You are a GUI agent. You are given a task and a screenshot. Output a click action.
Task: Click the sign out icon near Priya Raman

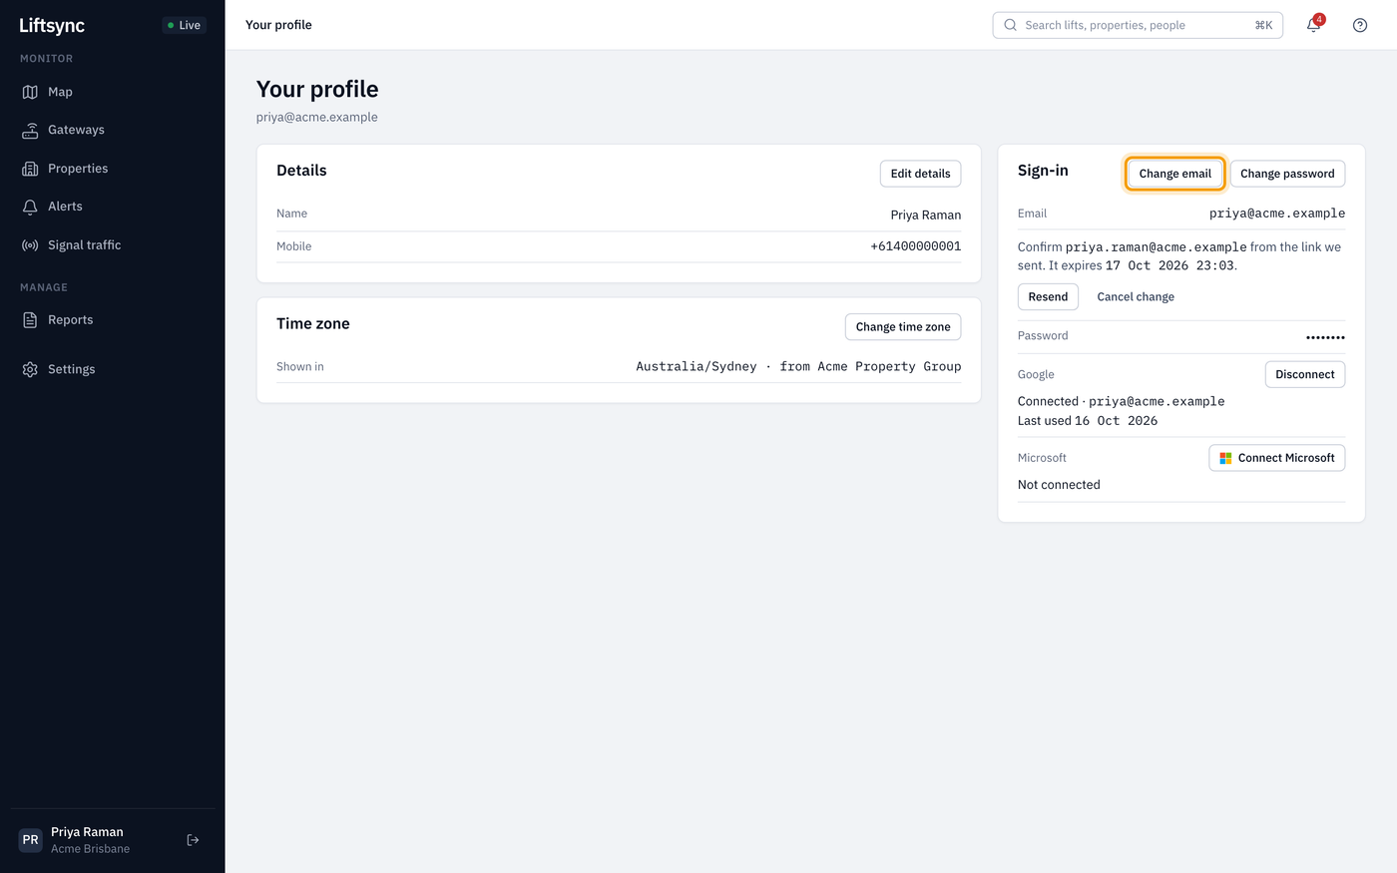(194, 840)
